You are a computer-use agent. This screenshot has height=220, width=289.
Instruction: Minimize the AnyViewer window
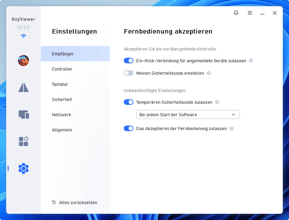pyautogui.click(x=262, y=13)
